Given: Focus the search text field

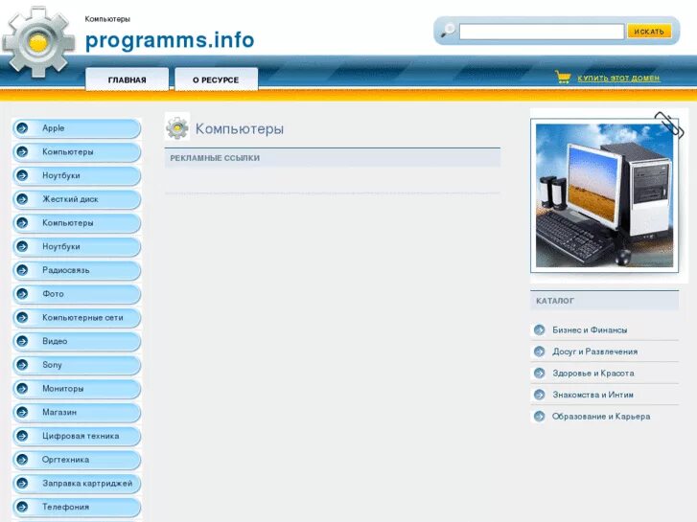Looking at the screenshot, I should [x=542, y=32].
